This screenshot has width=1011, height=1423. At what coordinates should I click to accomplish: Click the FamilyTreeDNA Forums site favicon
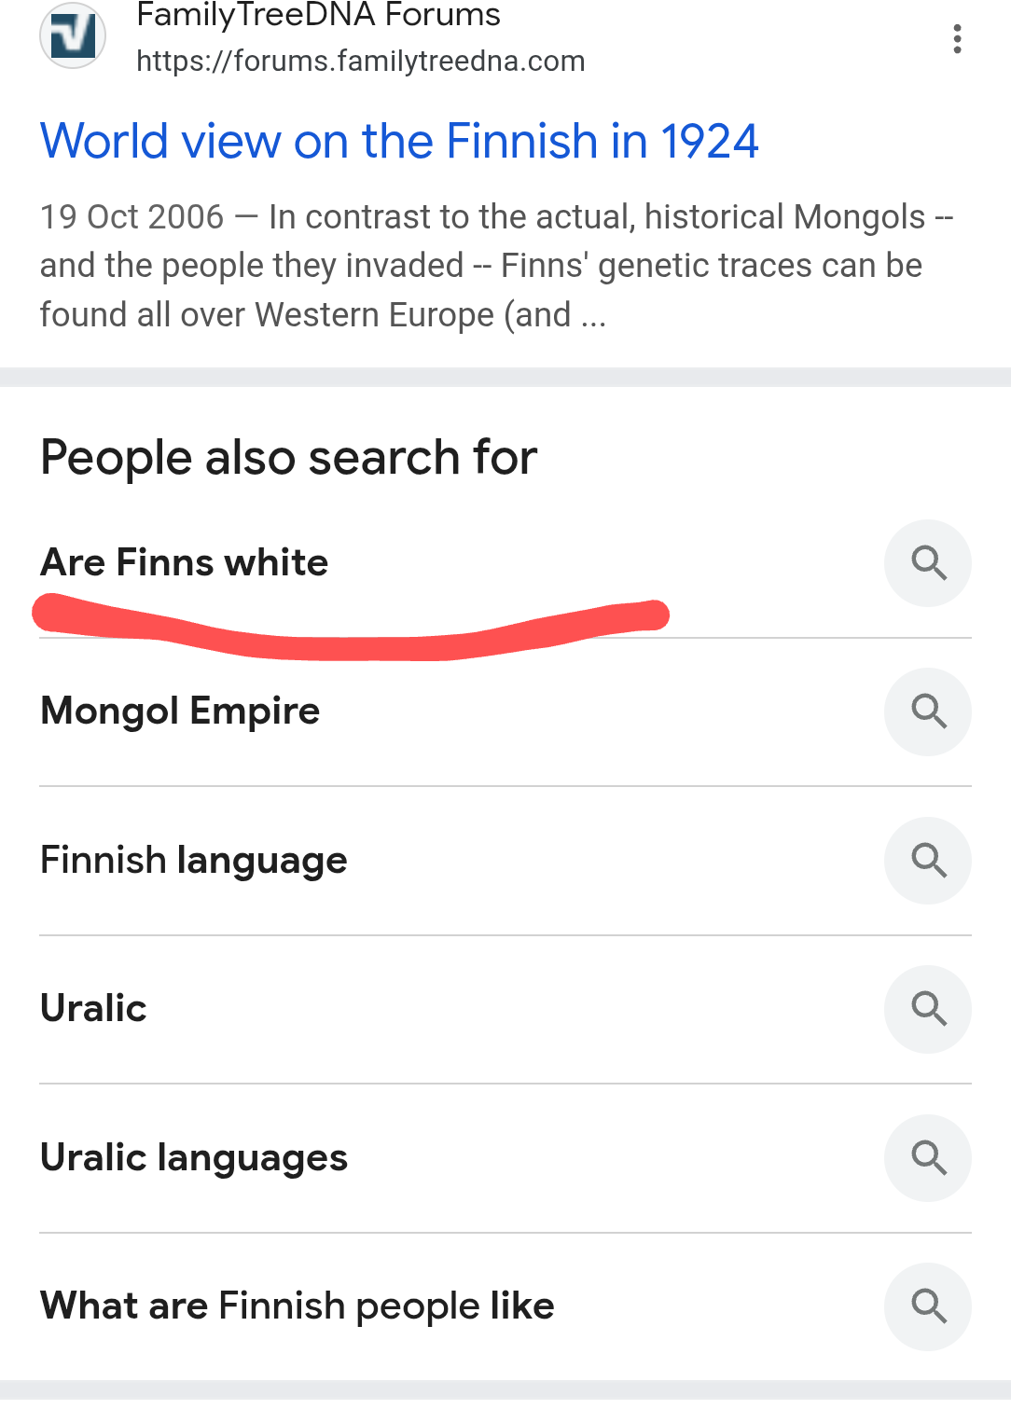73,35
